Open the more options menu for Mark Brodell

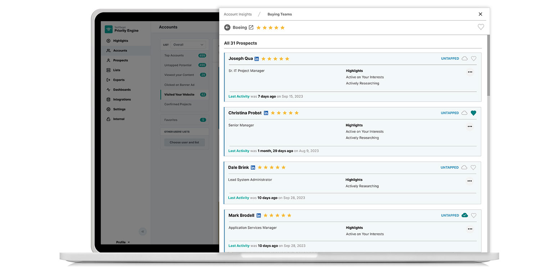coord(470,229)
